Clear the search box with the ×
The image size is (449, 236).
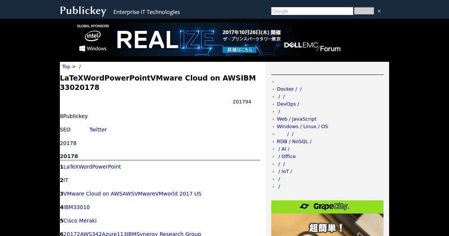tap(379, 11)
